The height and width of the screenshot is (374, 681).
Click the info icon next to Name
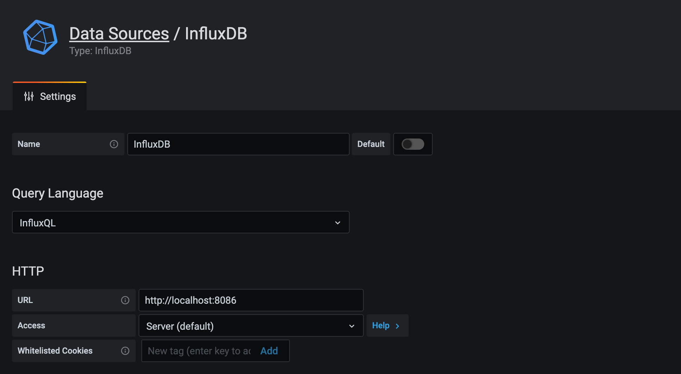click(x=114, y=144)
